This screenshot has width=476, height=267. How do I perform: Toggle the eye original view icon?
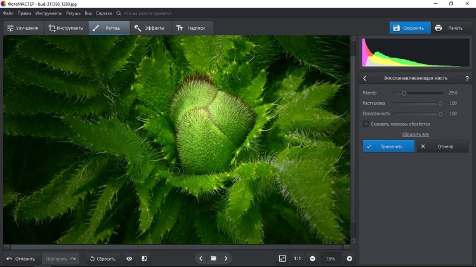click(x=129, y=259)
